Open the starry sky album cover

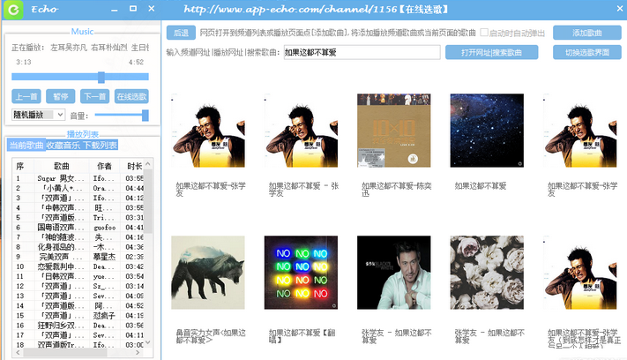coord(487,131)
